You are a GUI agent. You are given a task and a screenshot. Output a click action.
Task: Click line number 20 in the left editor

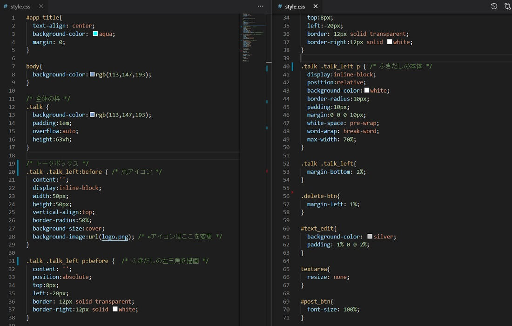[12, 172]
